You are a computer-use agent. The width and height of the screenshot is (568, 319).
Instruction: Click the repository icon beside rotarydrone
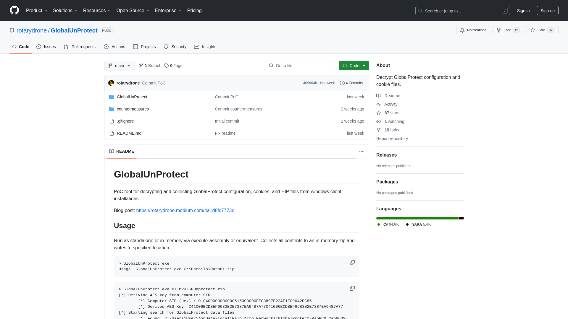(x=12, y=30)
